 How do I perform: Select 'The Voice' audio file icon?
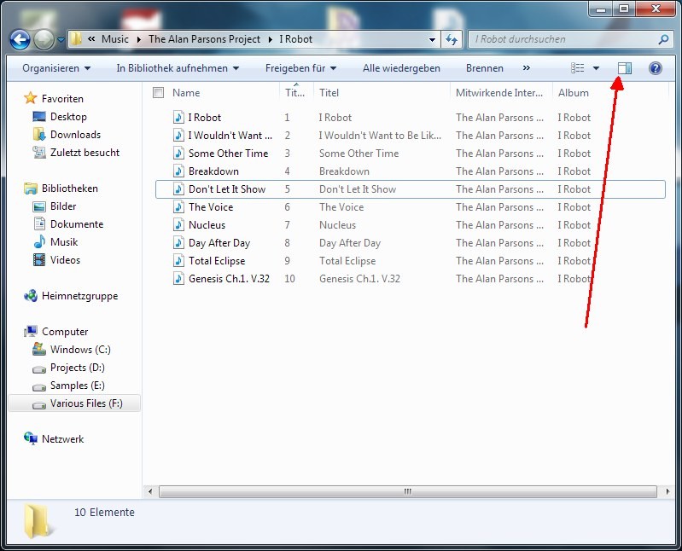pos(178,207)
